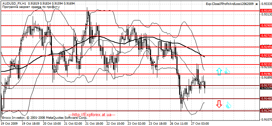The image size is (272, 126).
Task: Click the × icon next to the expert advisor name
Action: [x=257, y=4]
